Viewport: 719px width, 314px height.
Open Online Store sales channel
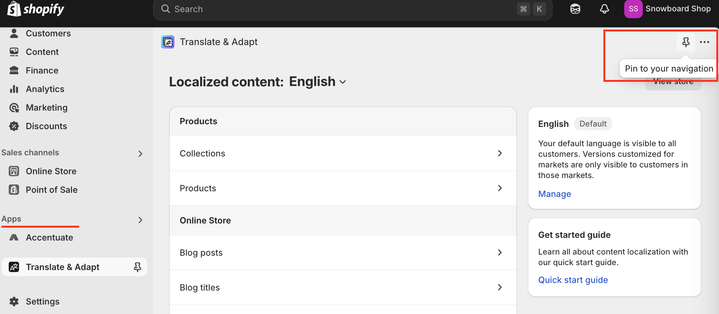51,171
